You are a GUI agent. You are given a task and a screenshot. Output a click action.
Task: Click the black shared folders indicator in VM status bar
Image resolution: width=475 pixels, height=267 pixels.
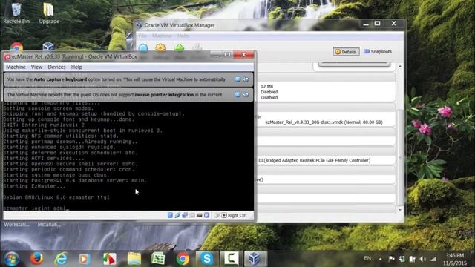point(200,215)
